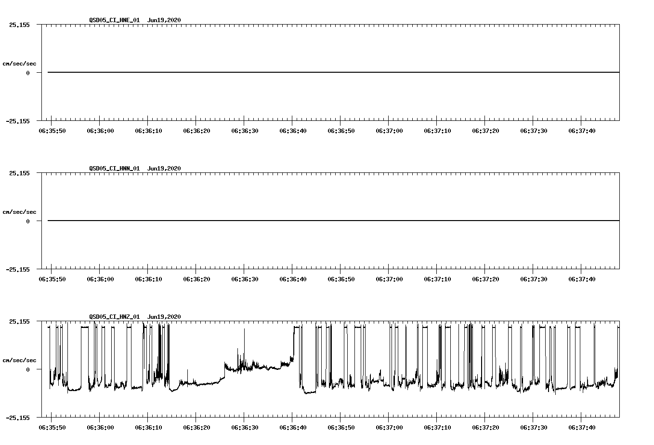The image size is (654, 445).
Task: Click 06:37:10 time label under HNZ plot
Action: click(437, 428)
